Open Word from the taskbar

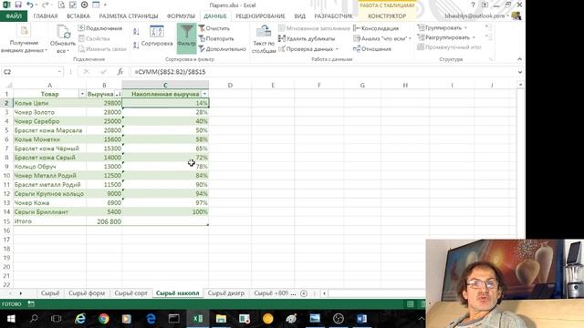[x=361, y=319]
